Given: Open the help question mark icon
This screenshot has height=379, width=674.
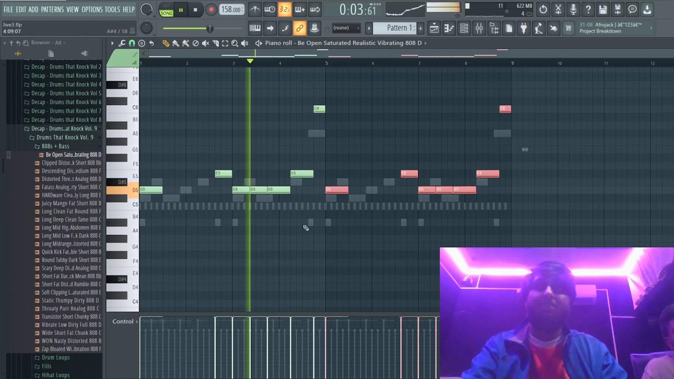Looking at the screenshot, I should (x=588, y=9).
